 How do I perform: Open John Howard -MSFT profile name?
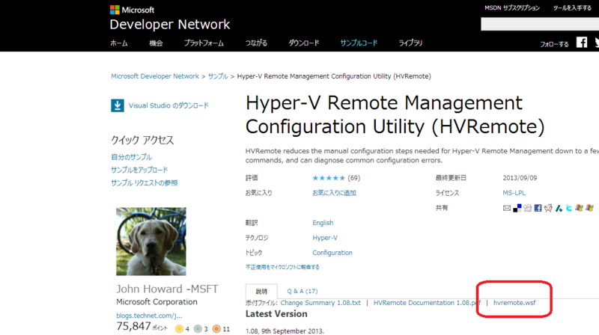coord(167,289)
